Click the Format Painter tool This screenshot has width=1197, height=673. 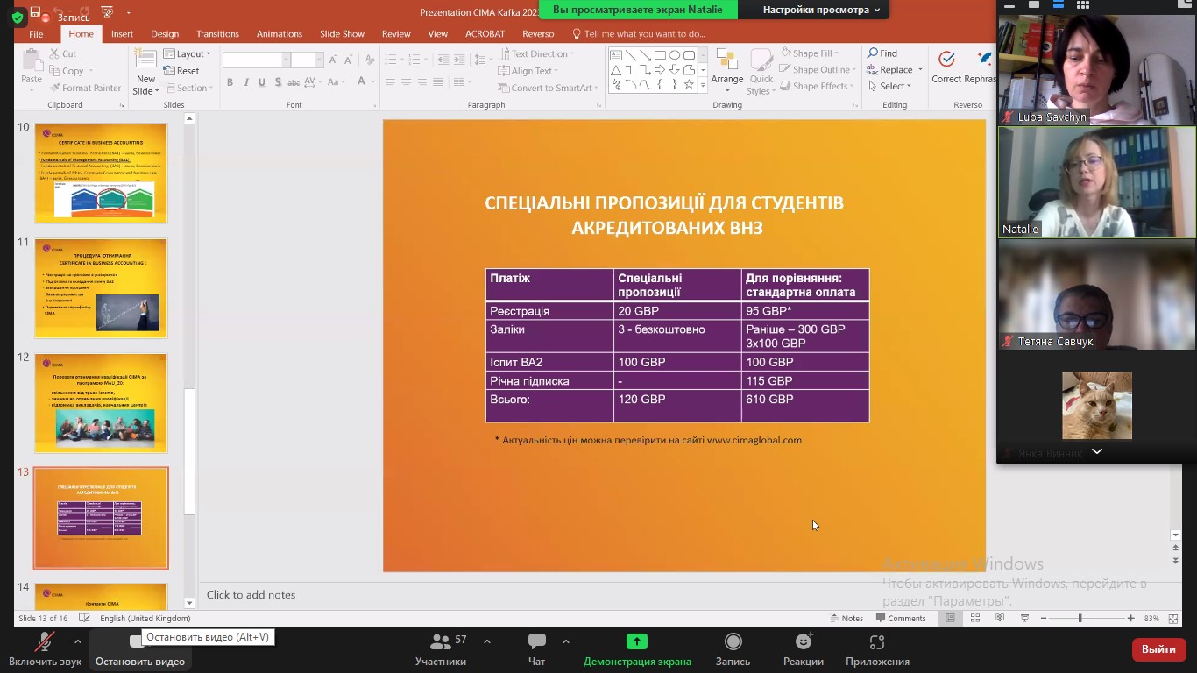86,88
